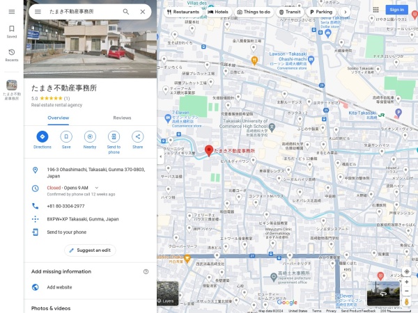Click the 高崎土木事務所 government office marker
418x313 pixels.
tap(274, 277)
